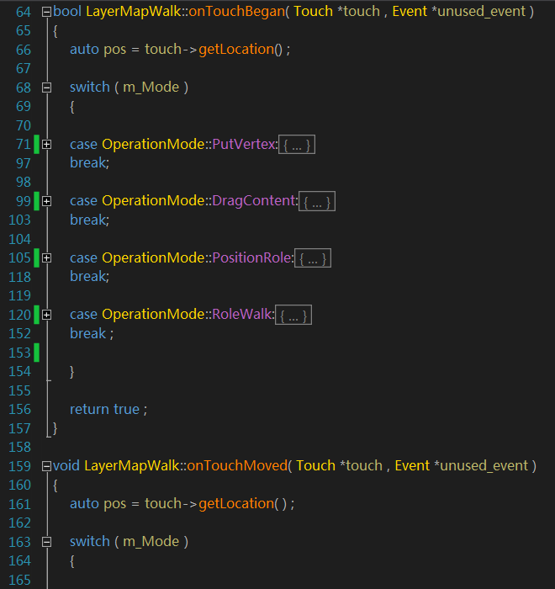Click m_Mode in the line 68 switch
The image size is (555, 589).
[151, 88]
